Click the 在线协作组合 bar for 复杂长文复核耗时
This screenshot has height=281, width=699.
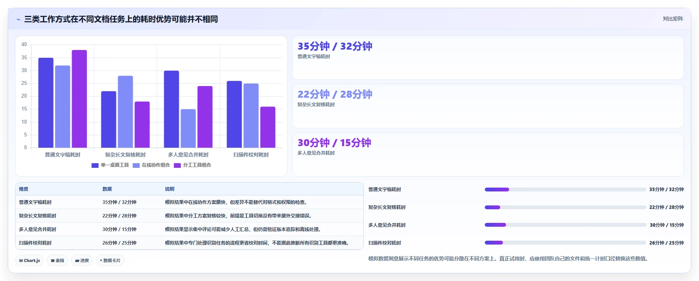125,112
